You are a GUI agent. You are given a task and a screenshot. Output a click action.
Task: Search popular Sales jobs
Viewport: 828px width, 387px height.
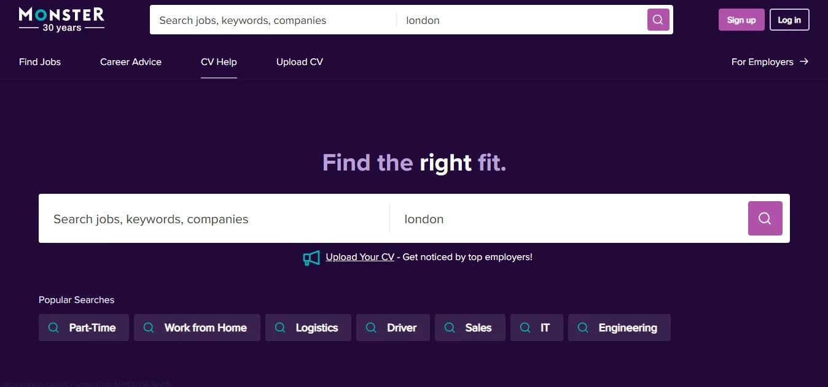point(470,328)
